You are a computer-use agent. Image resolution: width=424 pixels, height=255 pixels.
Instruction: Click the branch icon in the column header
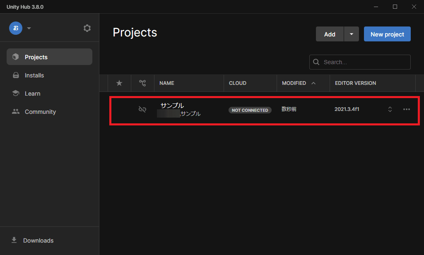142,83
